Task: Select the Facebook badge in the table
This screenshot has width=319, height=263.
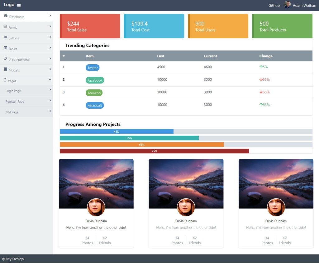Action: click(95, 80)
